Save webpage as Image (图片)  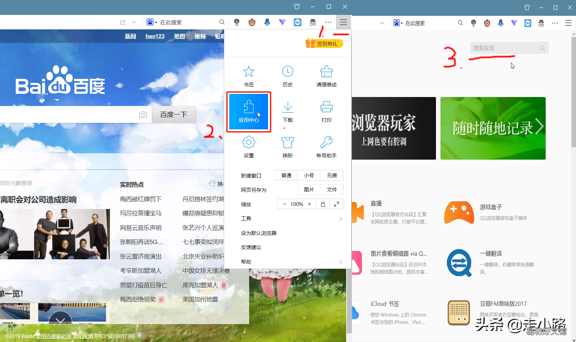309,190
